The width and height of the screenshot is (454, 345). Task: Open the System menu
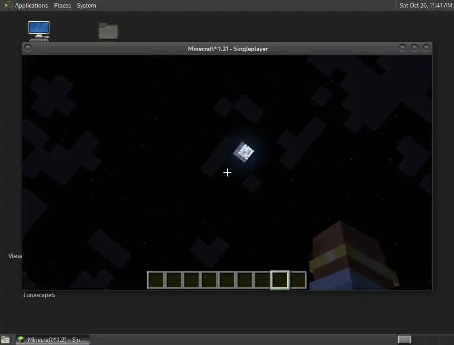(86, 5)
